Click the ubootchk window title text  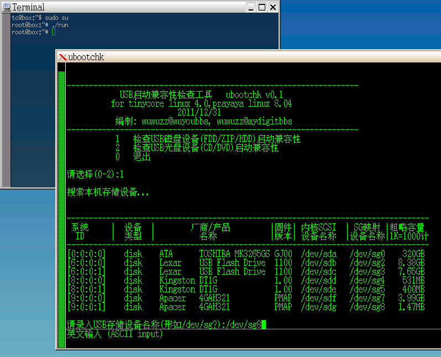pos(86,57)
